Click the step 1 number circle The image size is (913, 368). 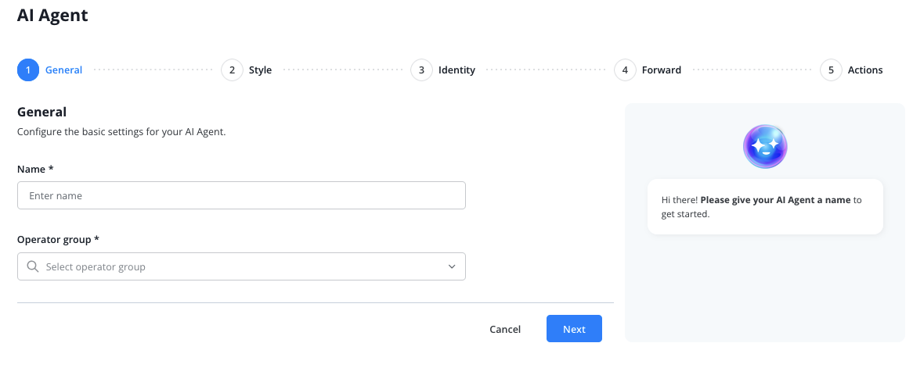[x=27, y=70]
